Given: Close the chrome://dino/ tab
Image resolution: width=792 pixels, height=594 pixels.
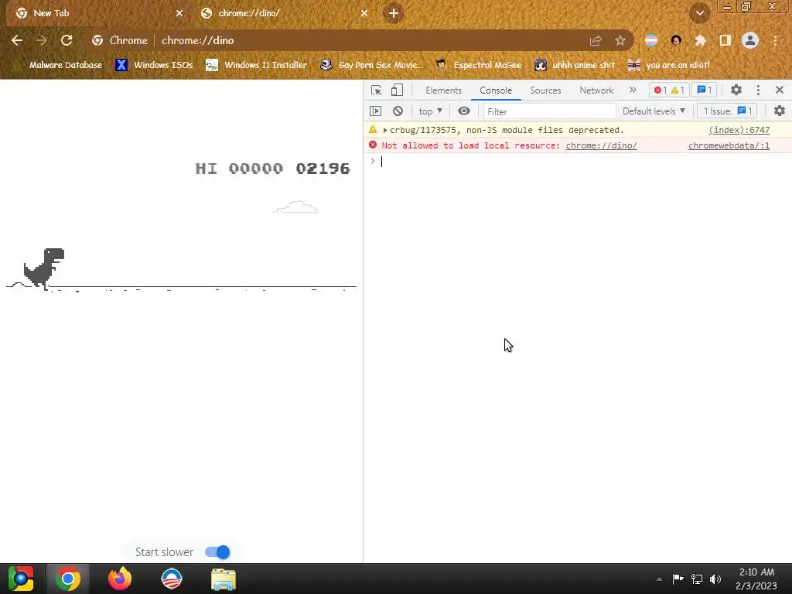Looking at the screenshot, I should (364, 13).
